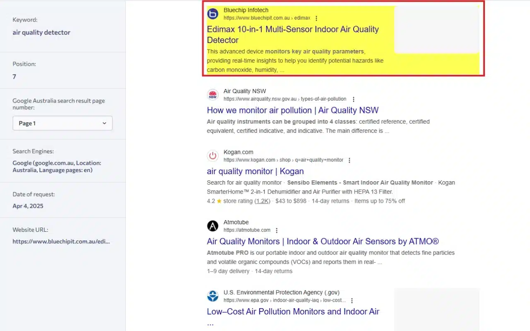Click the bluechipit.com.au Website URL text
Viewport: 530px width, 331px height.
[x=61, y=241]
